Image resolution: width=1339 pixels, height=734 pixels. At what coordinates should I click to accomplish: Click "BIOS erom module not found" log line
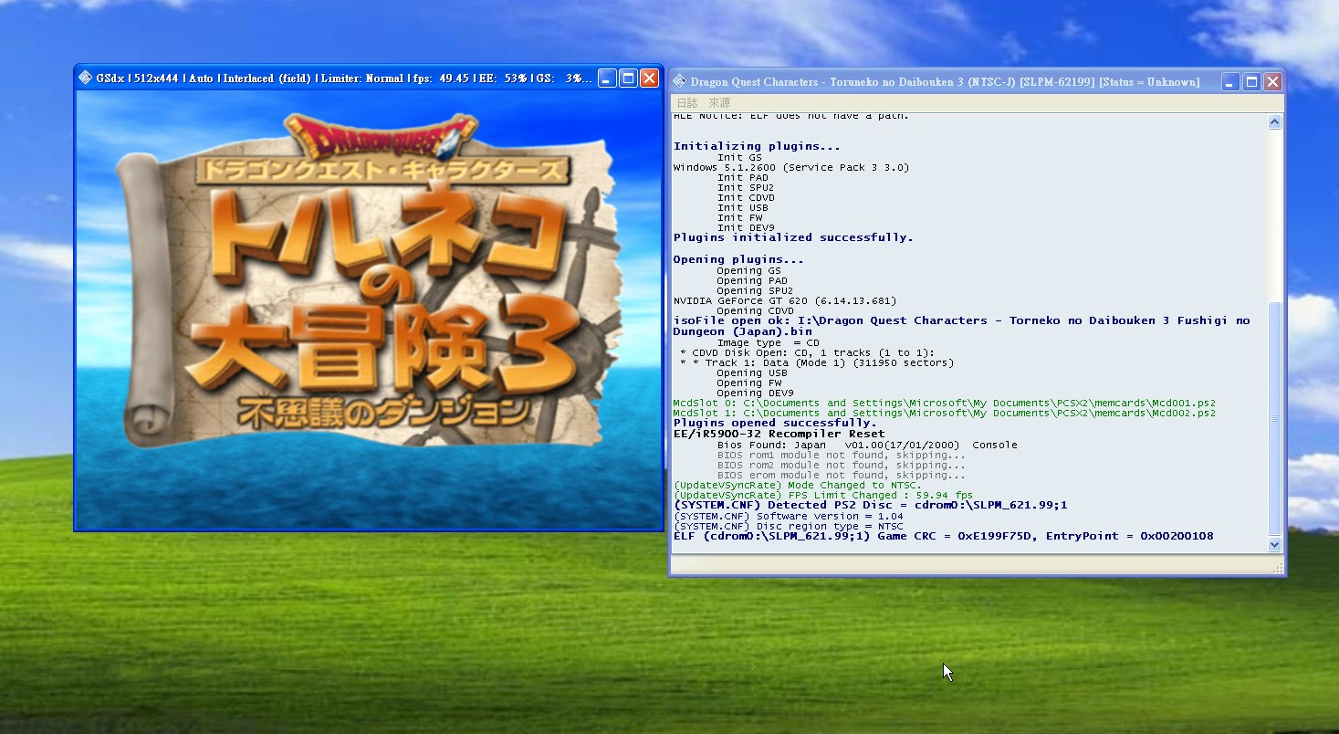[x=841, y=476]
